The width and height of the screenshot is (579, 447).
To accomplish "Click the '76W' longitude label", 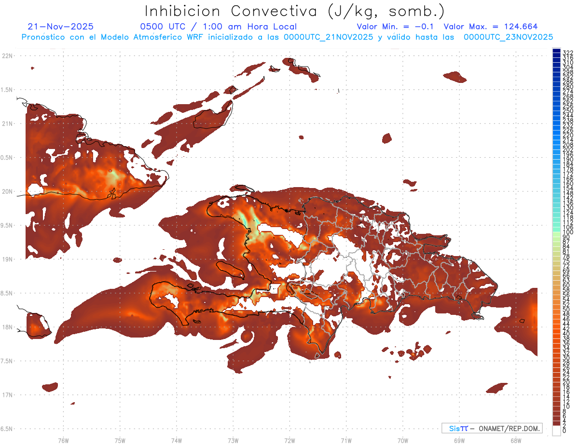I will coord(63,440).
